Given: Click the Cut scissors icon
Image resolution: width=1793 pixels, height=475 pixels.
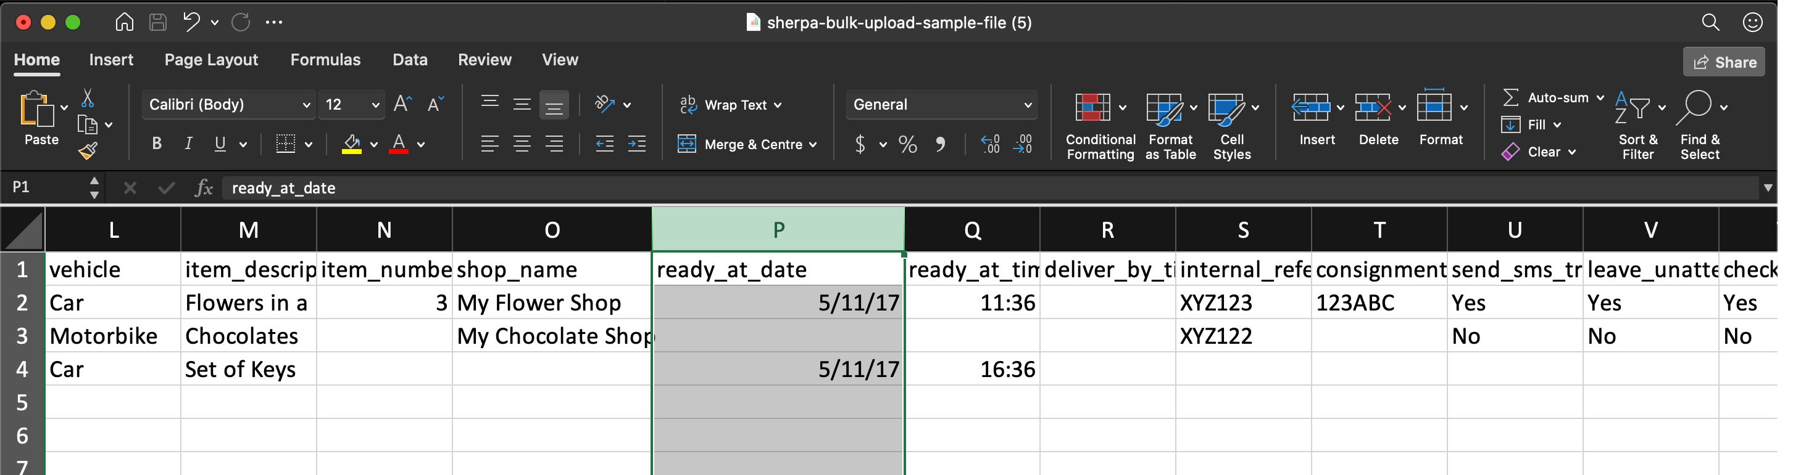Looking at the screenshot, I should [87, 99].
